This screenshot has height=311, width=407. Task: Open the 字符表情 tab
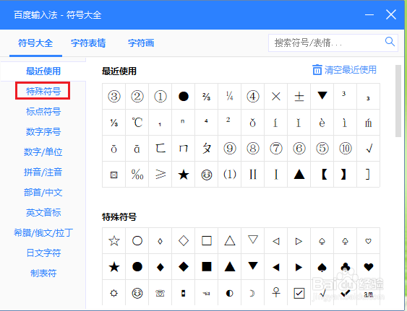pyautogui.click(x=88, y=43)
